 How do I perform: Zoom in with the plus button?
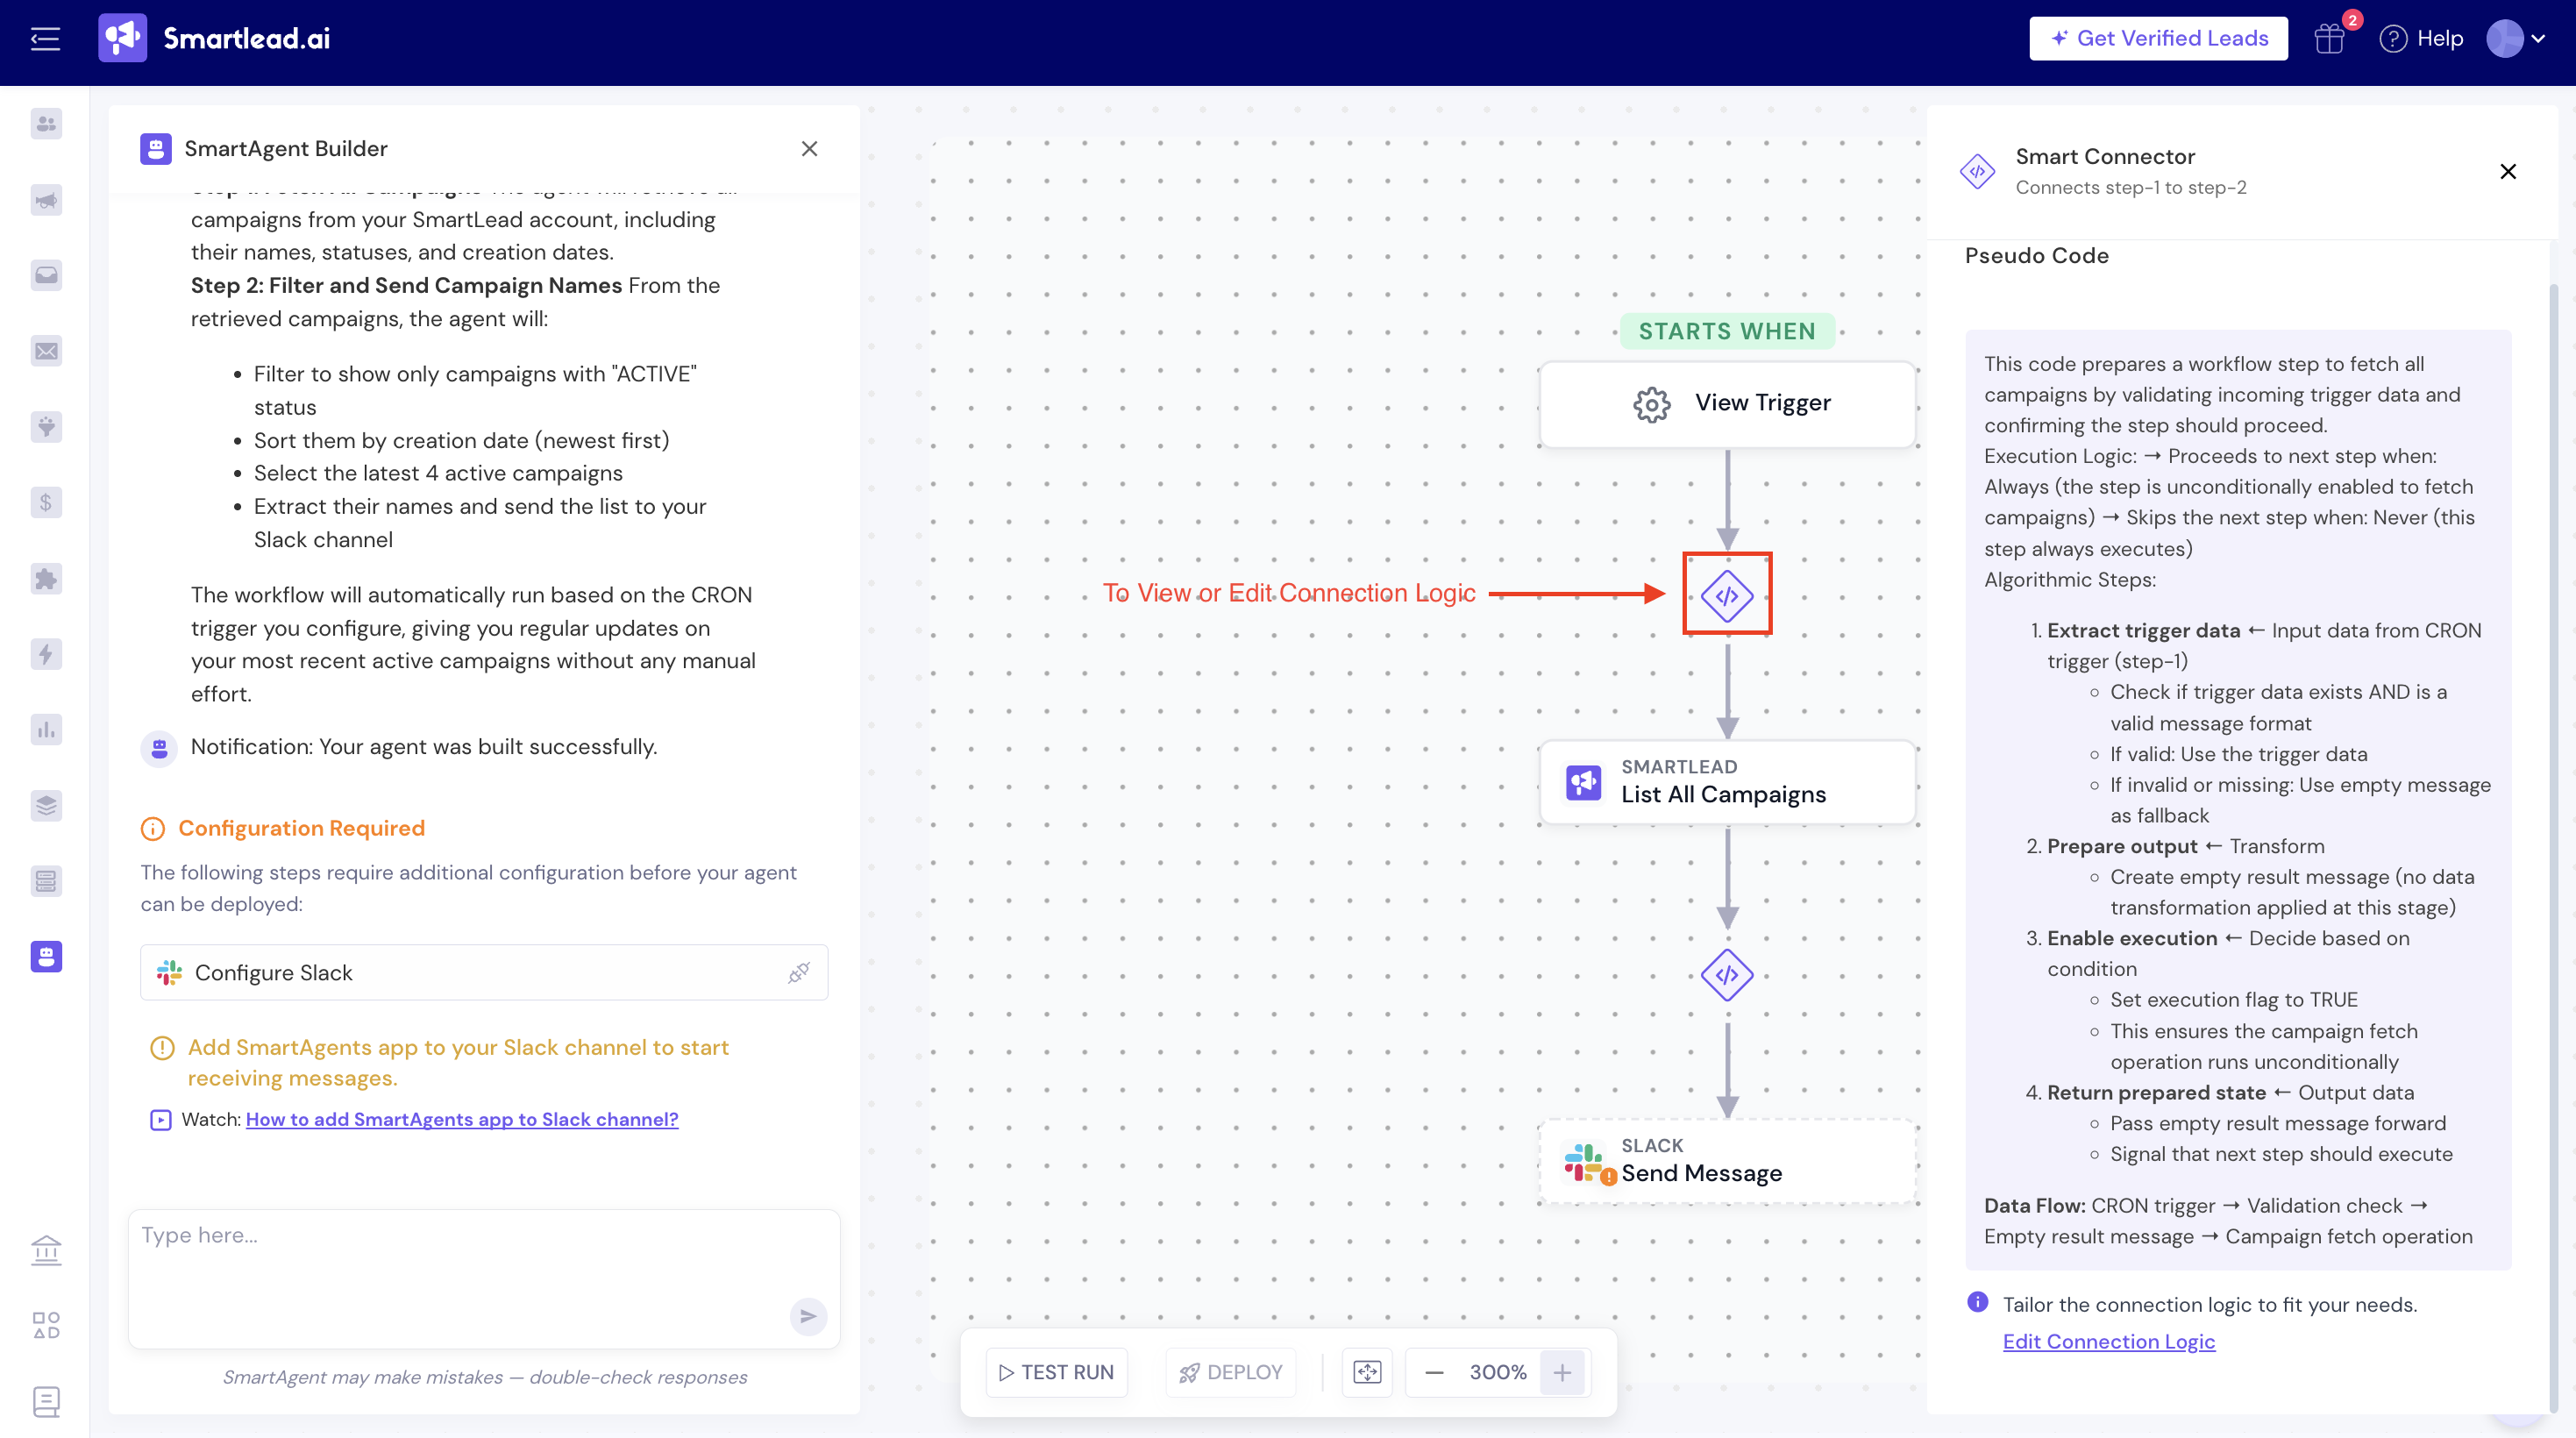[1562, 1372]
